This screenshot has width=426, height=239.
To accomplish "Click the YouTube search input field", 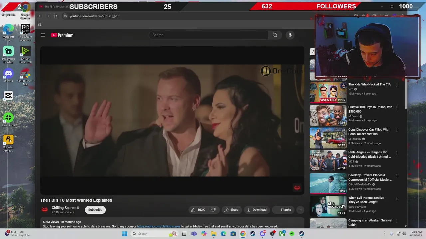I will 209,35.
